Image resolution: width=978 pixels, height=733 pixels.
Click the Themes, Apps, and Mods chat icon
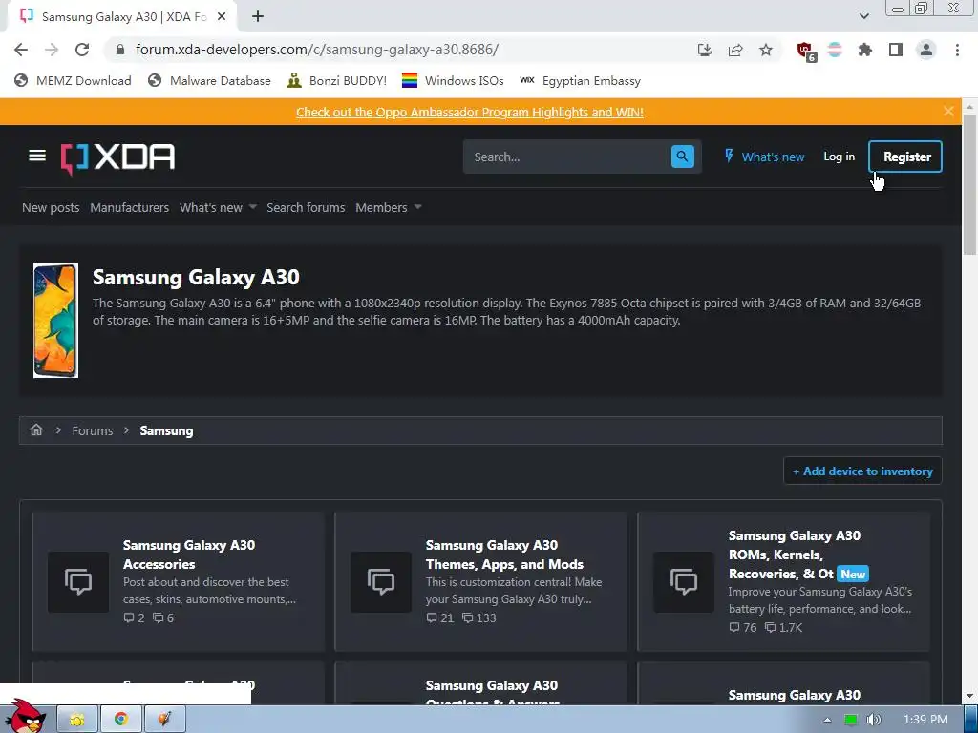coord(381,581)
